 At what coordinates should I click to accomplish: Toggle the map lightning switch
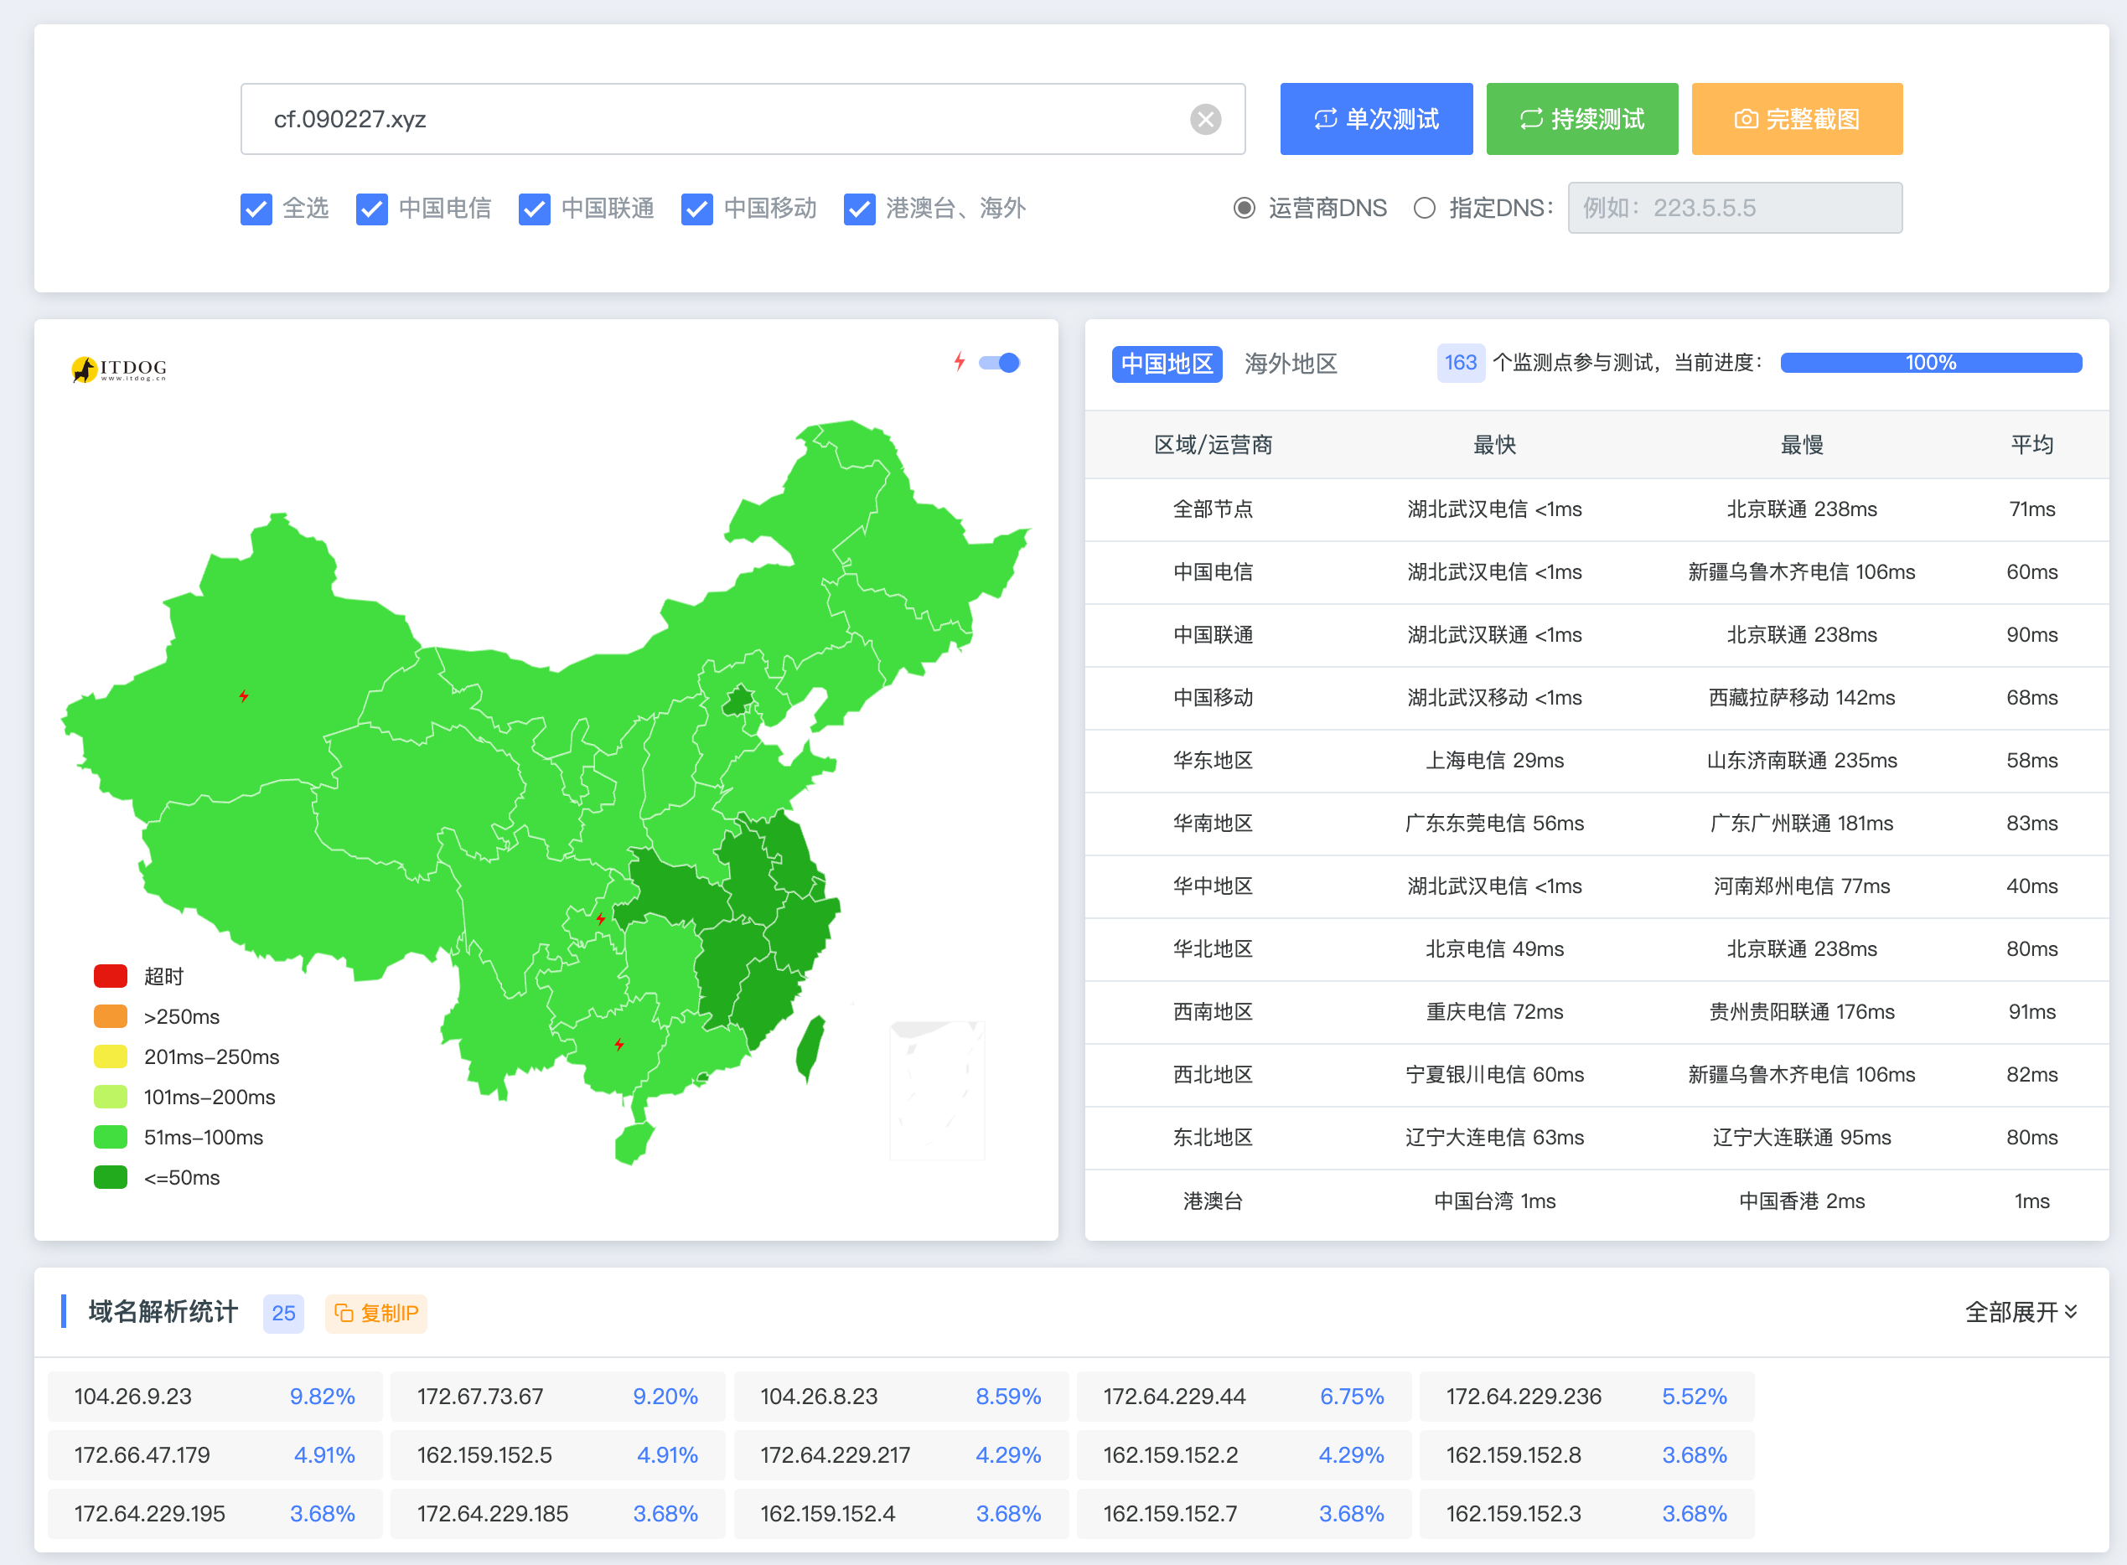pos(999,363)
